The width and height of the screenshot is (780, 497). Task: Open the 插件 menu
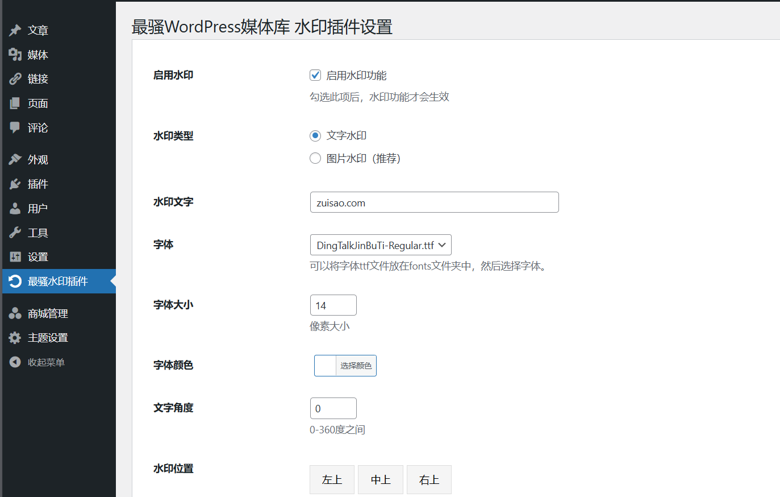[x=59, y=184]
